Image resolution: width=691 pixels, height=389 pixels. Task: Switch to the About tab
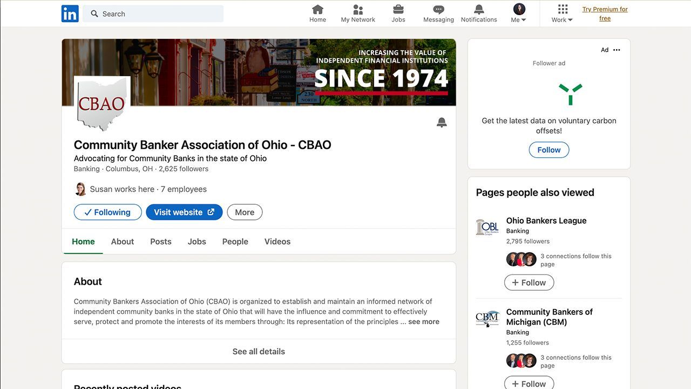[x=123, y=242]
